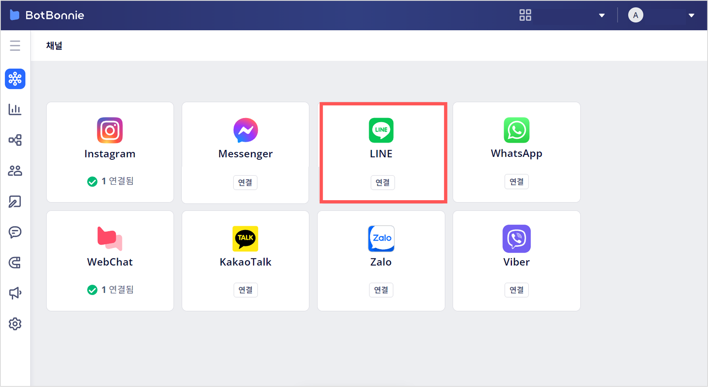Click the Viber card label

coord(516,262)
